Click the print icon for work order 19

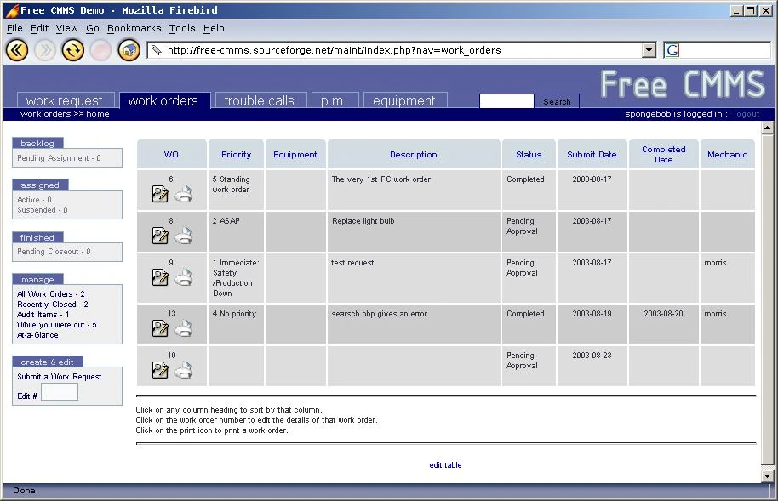coord(185,370)
